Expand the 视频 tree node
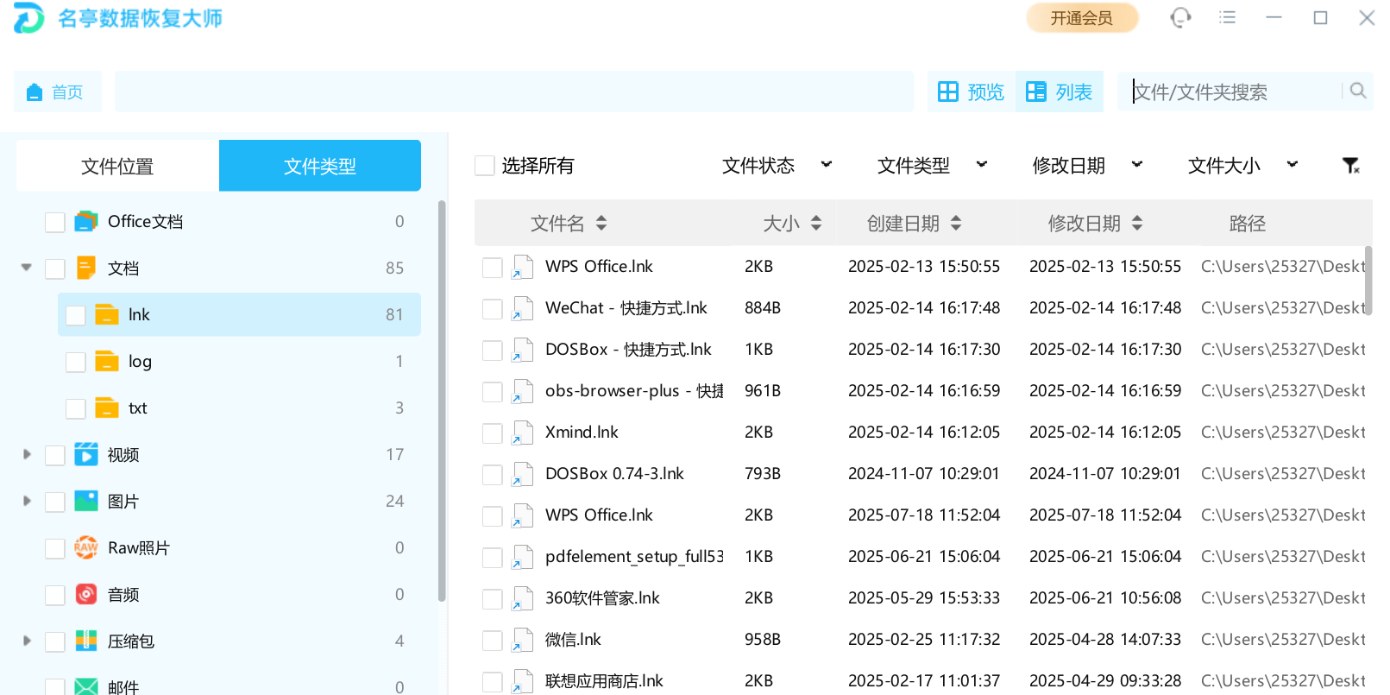Image resolution: width=1390 pixels, height=695 pixels. (27, 454)
